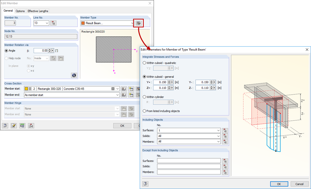The width and height of the screenshot is (311, 189).
Task: Select the Within cuboid - quadratic option
Action: [144, 63]
